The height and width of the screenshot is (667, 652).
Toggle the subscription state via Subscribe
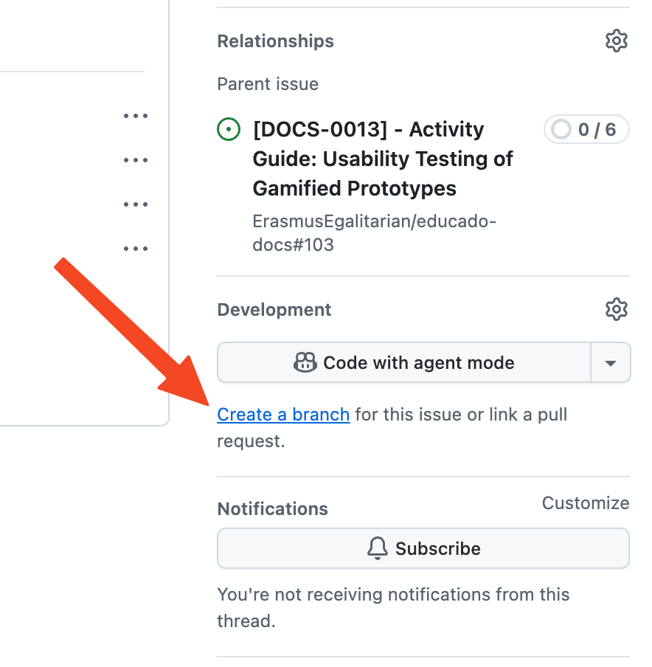coord(423,548)
